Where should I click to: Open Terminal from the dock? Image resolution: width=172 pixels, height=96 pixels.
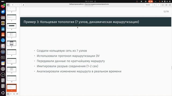point(3,58)
